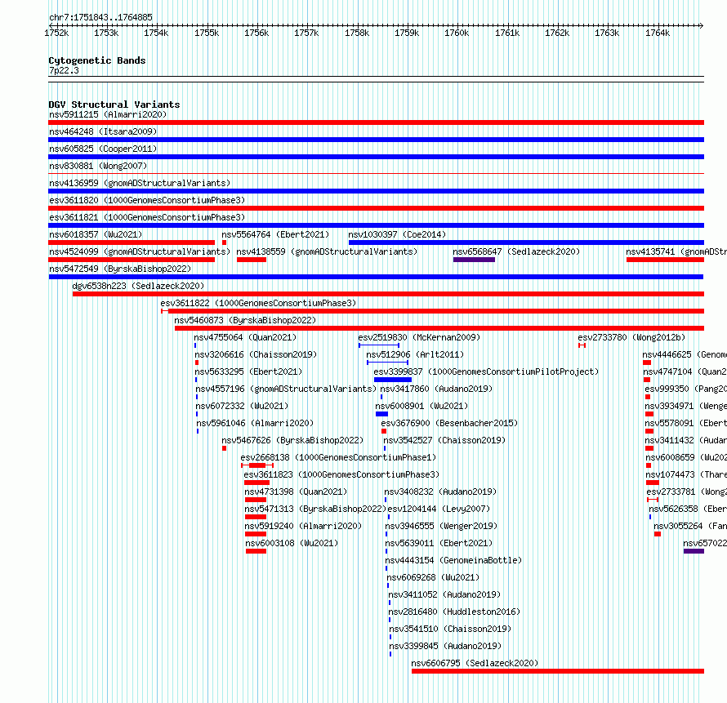This screenshot has height=703, width=727.
Task: Select the nsv4557196 gnomADStructuralVariants label
Action: (x=286, y=389)
